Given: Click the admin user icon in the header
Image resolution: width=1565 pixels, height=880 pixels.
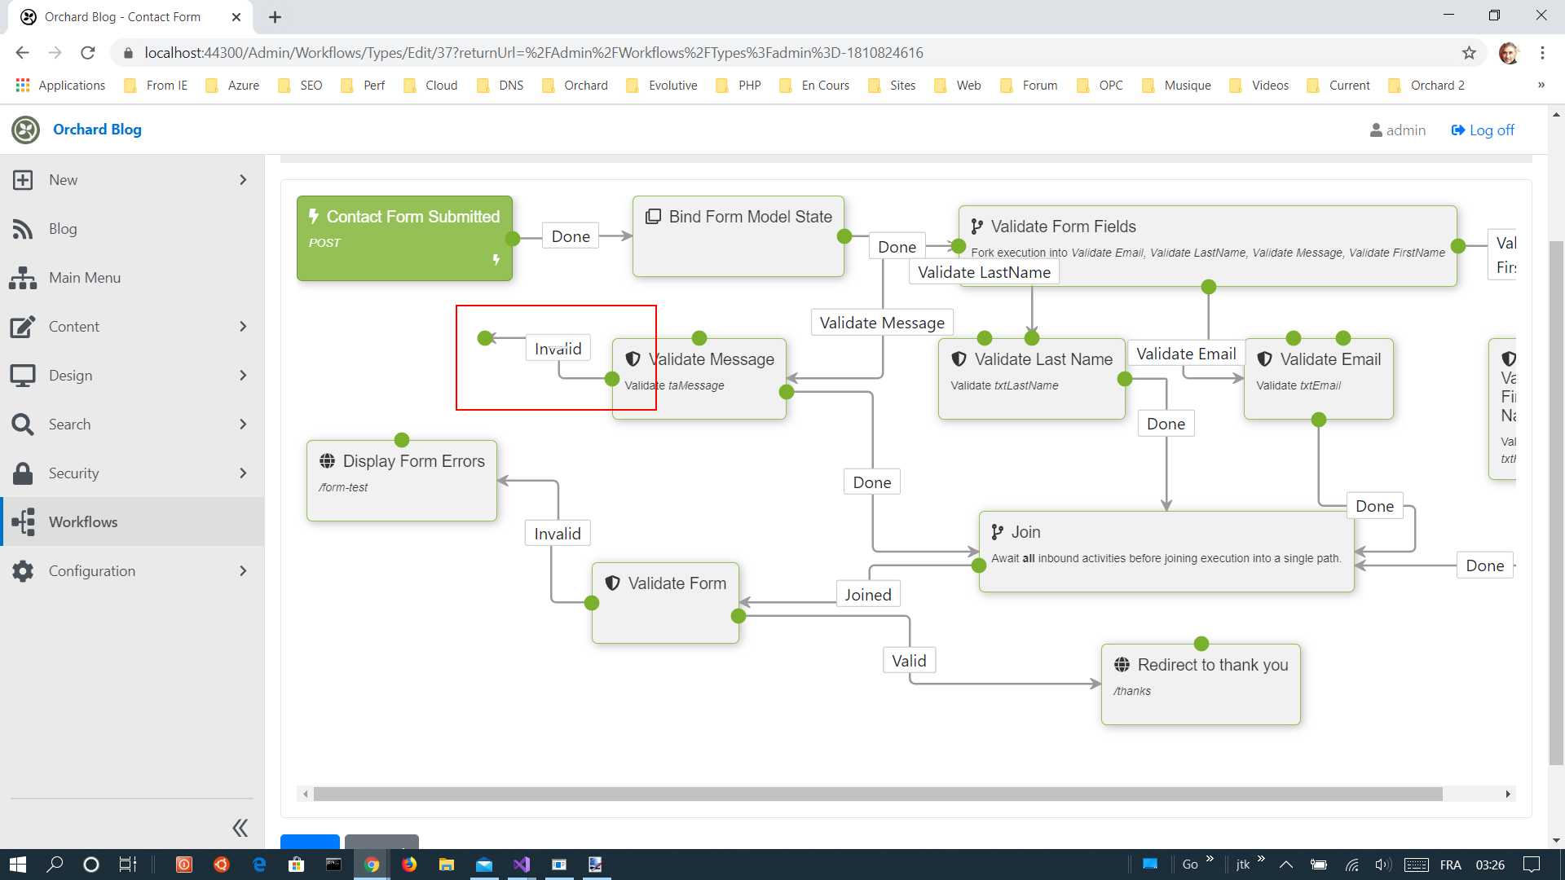Looking at the screenshot, I should (x=1376, y=130).
